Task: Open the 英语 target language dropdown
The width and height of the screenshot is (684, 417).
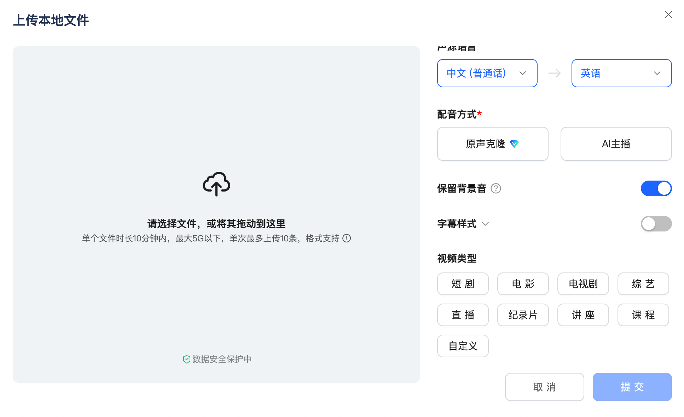Action: click(x=621, y=73)
